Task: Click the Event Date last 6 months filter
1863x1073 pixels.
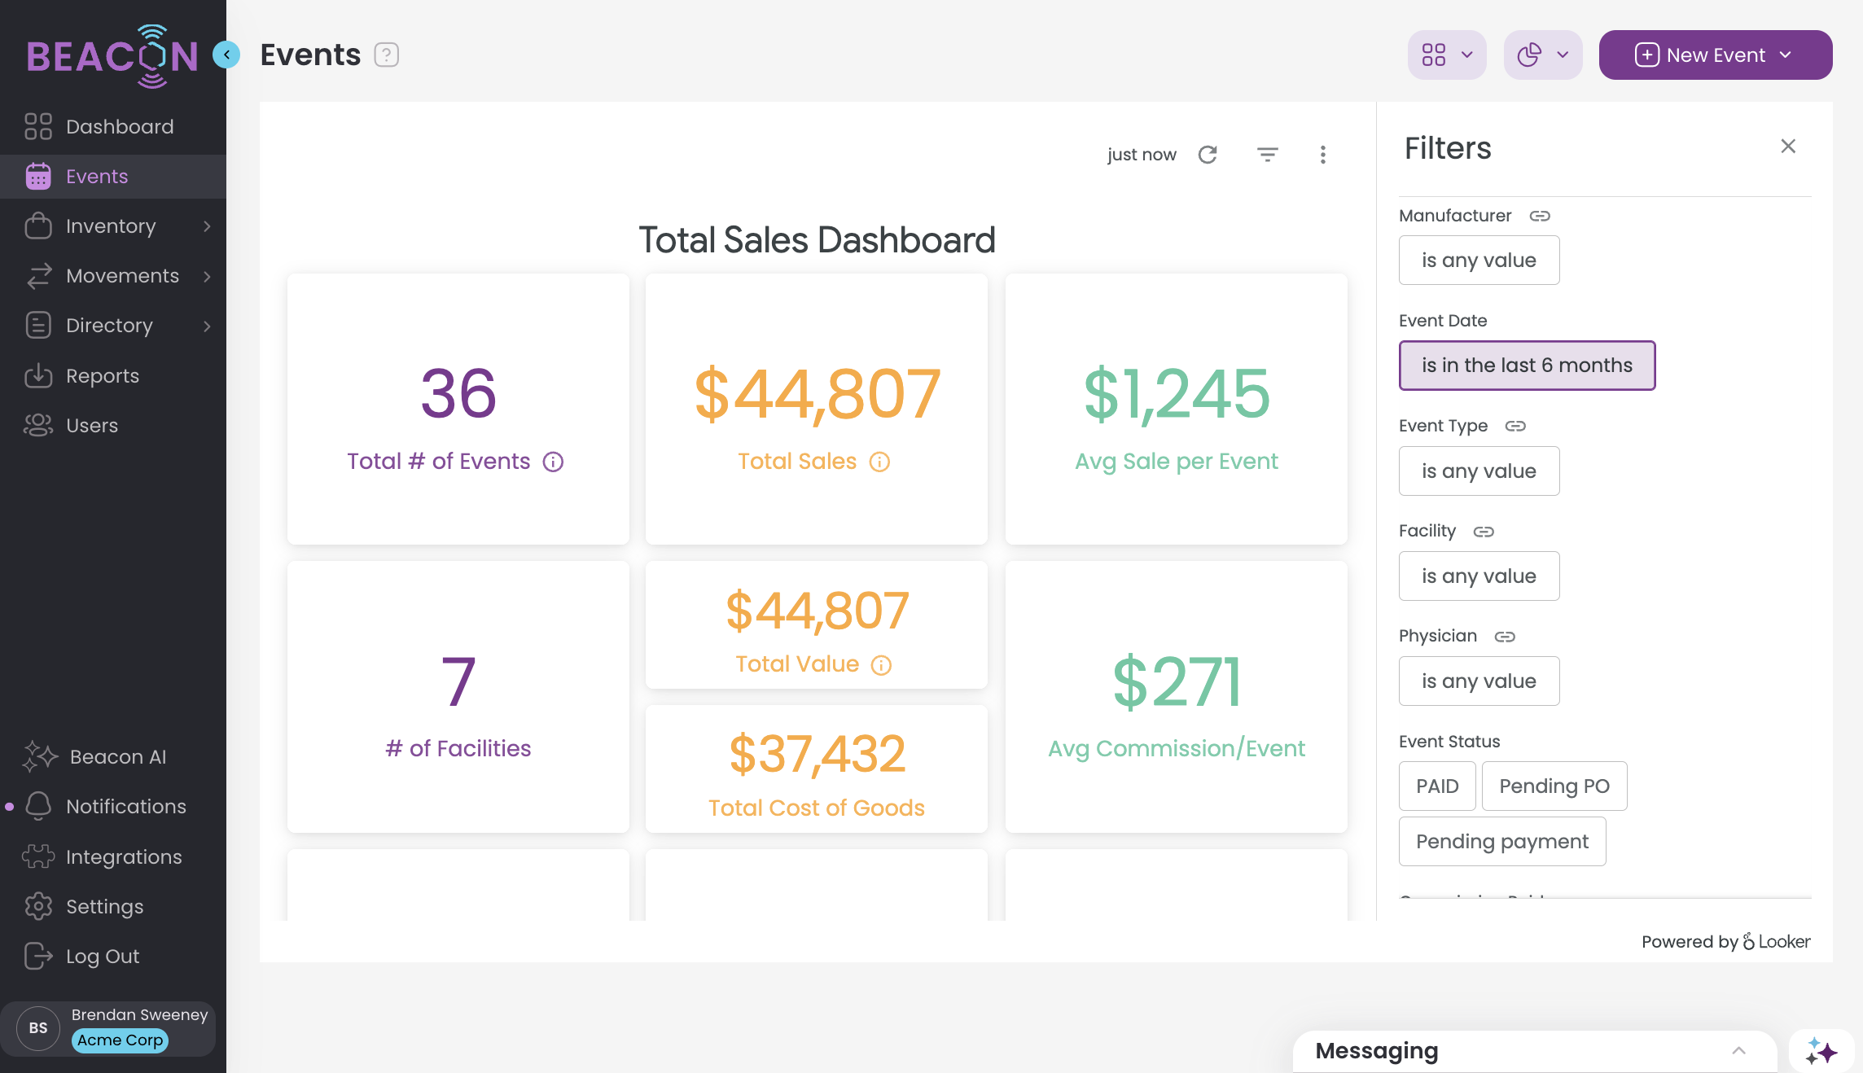Action: tap(1526, 366)
